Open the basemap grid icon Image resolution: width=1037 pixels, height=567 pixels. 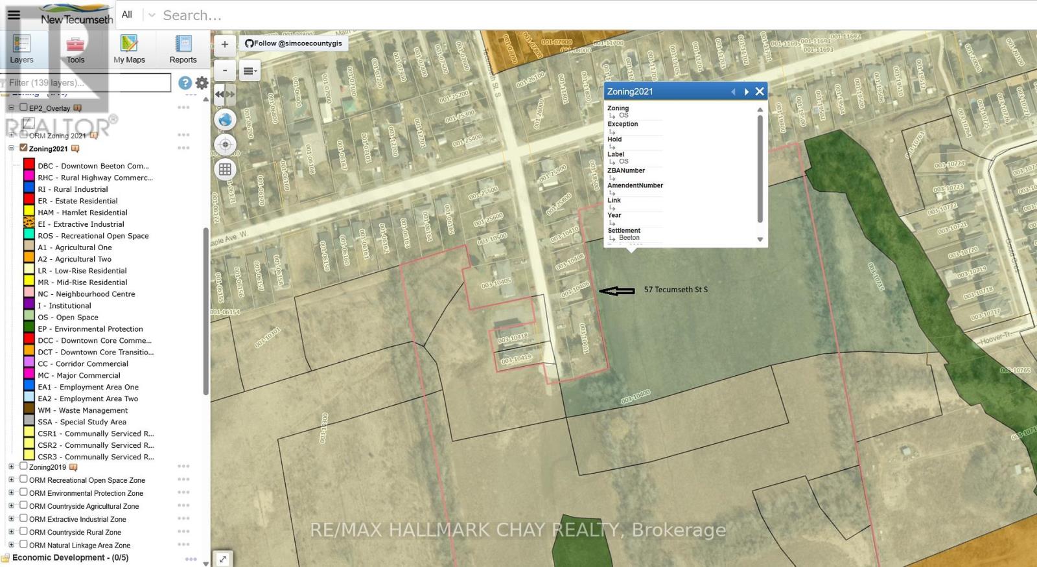[x=225, y=170]
